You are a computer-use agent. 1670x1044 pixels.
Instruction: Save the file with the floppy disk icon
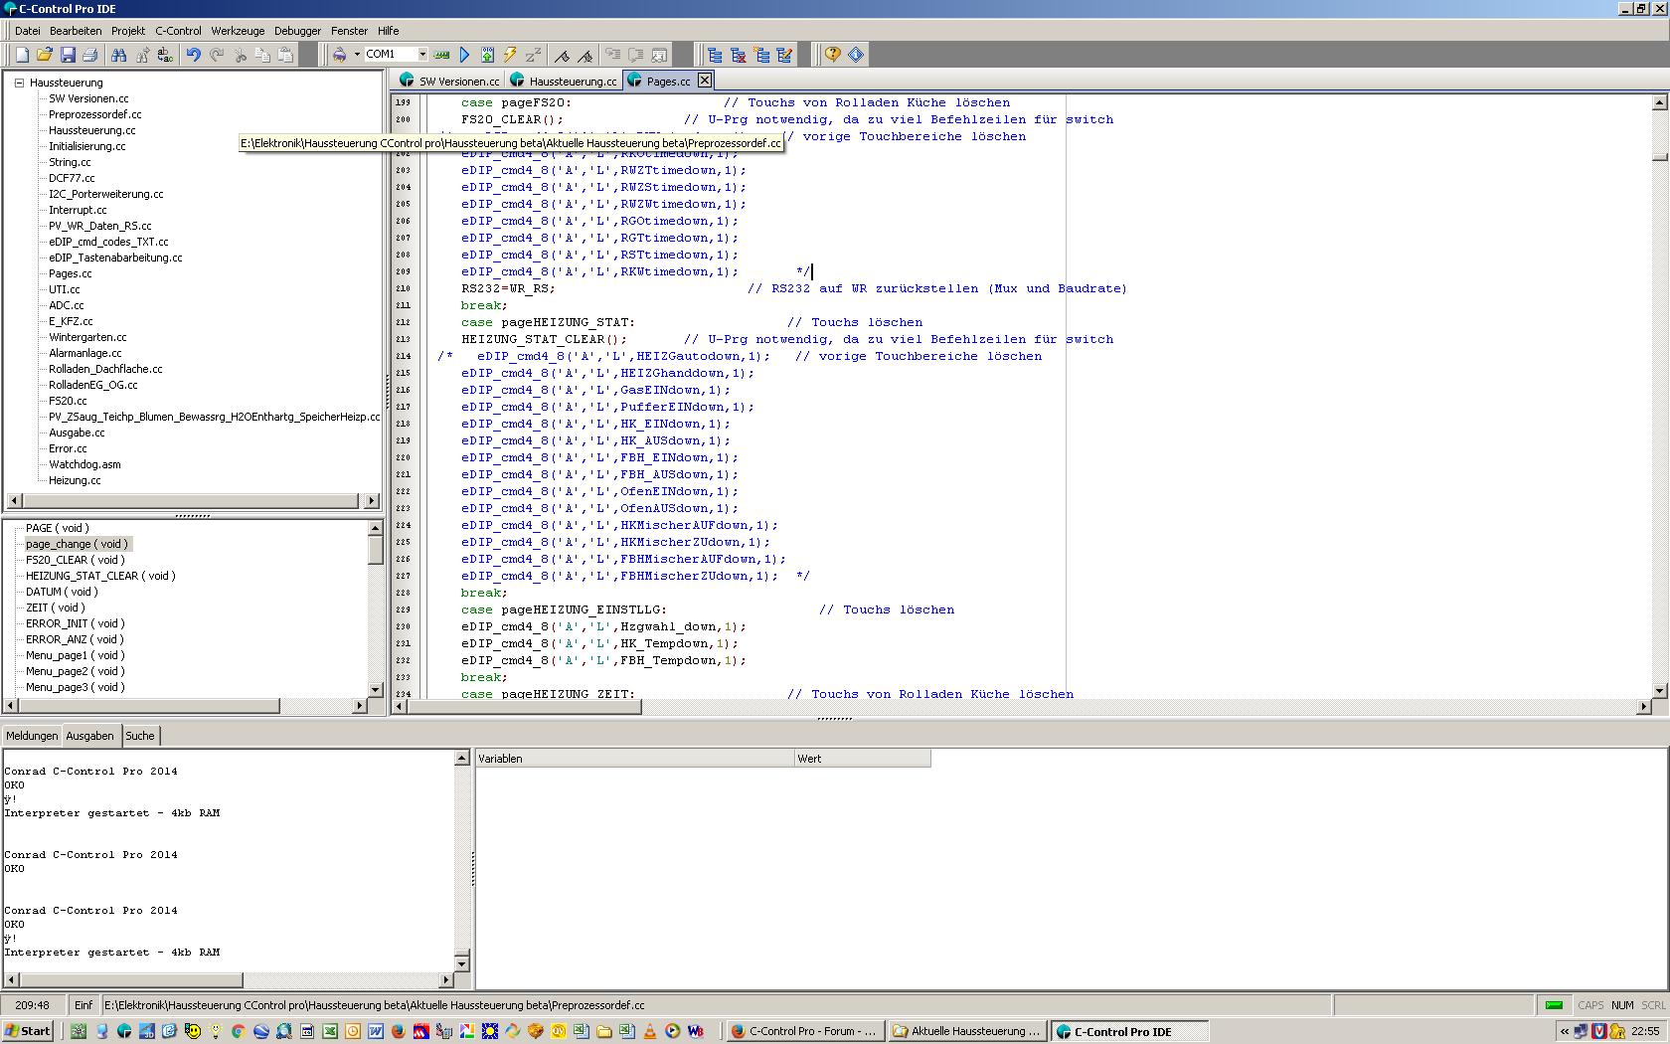click(68, 55)
